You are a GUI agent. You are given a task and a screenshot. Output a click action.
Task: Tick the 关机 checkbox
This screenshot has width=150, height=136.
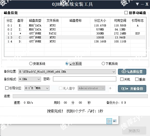coord(122,79)
